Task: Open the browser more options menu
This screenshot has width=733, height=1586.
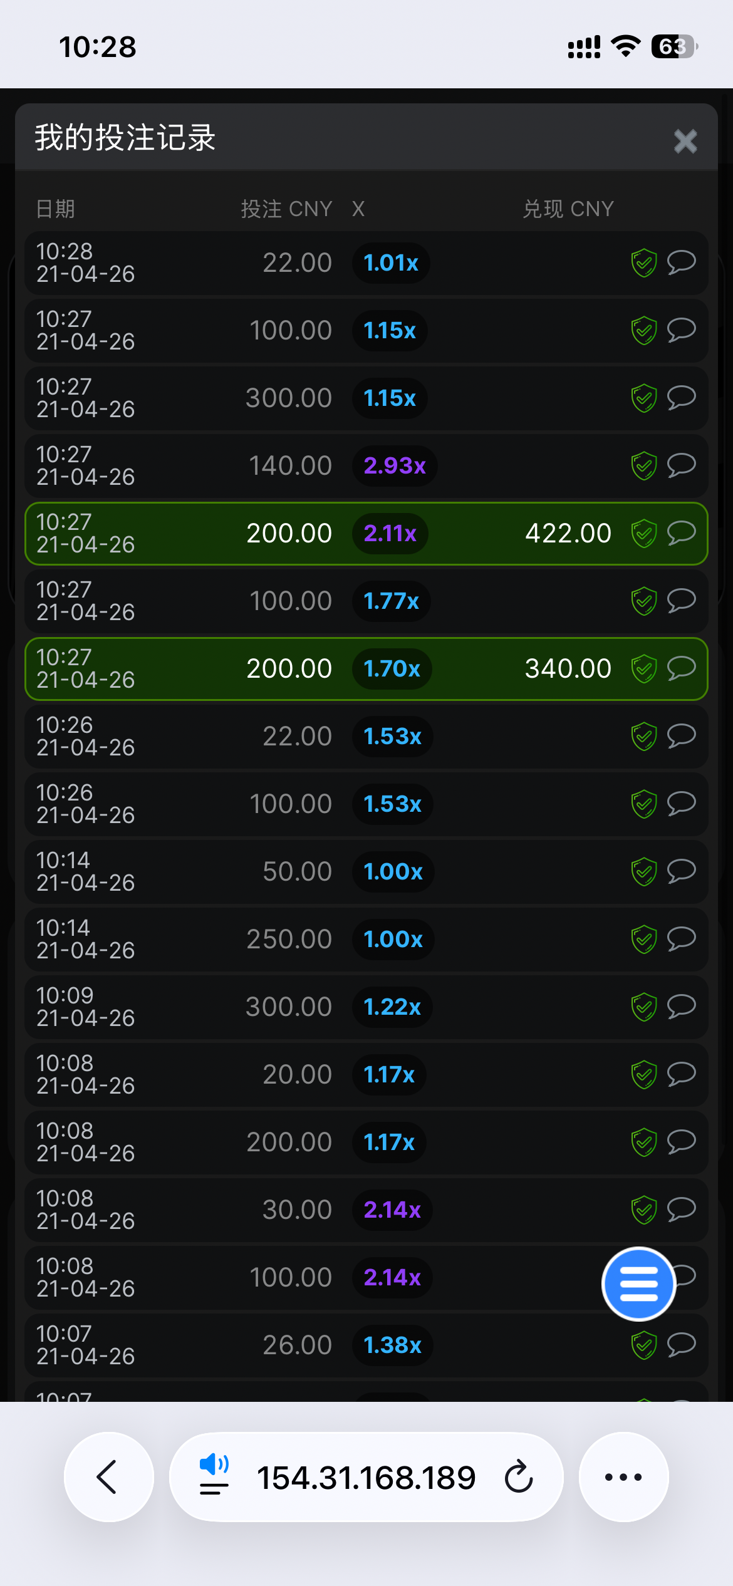Action: pos(623,1477)
